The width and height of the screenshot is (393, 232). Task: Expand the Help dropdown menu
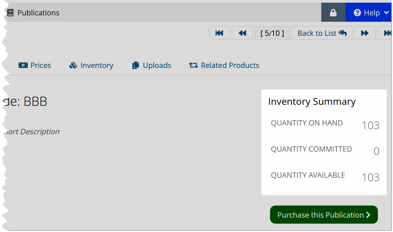(x=387, y=13)
